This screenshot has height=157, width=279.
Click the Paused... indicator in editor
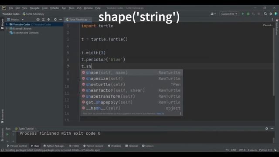[268, 25]
